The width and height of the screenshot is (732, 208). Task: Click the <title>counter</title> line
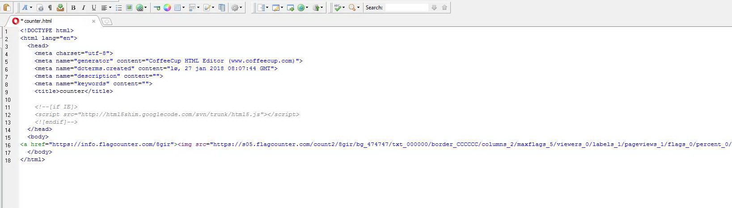tap(74, 91)
